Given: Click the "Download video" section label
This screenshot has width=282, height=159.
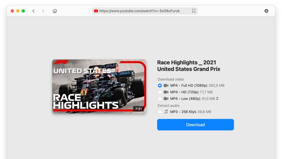Looking at the screenshot, I should click(x=171, y=79).
